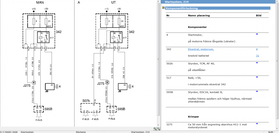
Task: Click the left magnifier zoom icon under diagram
Action: [x=155, y=129]
